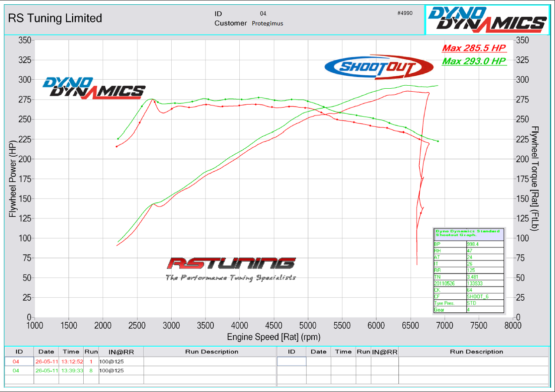Select the red run 1 row ID cell

[x=16, y=361]
